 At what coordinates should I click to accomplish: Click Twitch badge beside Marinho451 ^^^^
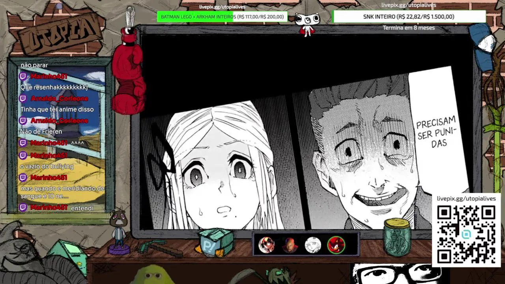click(23, 143)
